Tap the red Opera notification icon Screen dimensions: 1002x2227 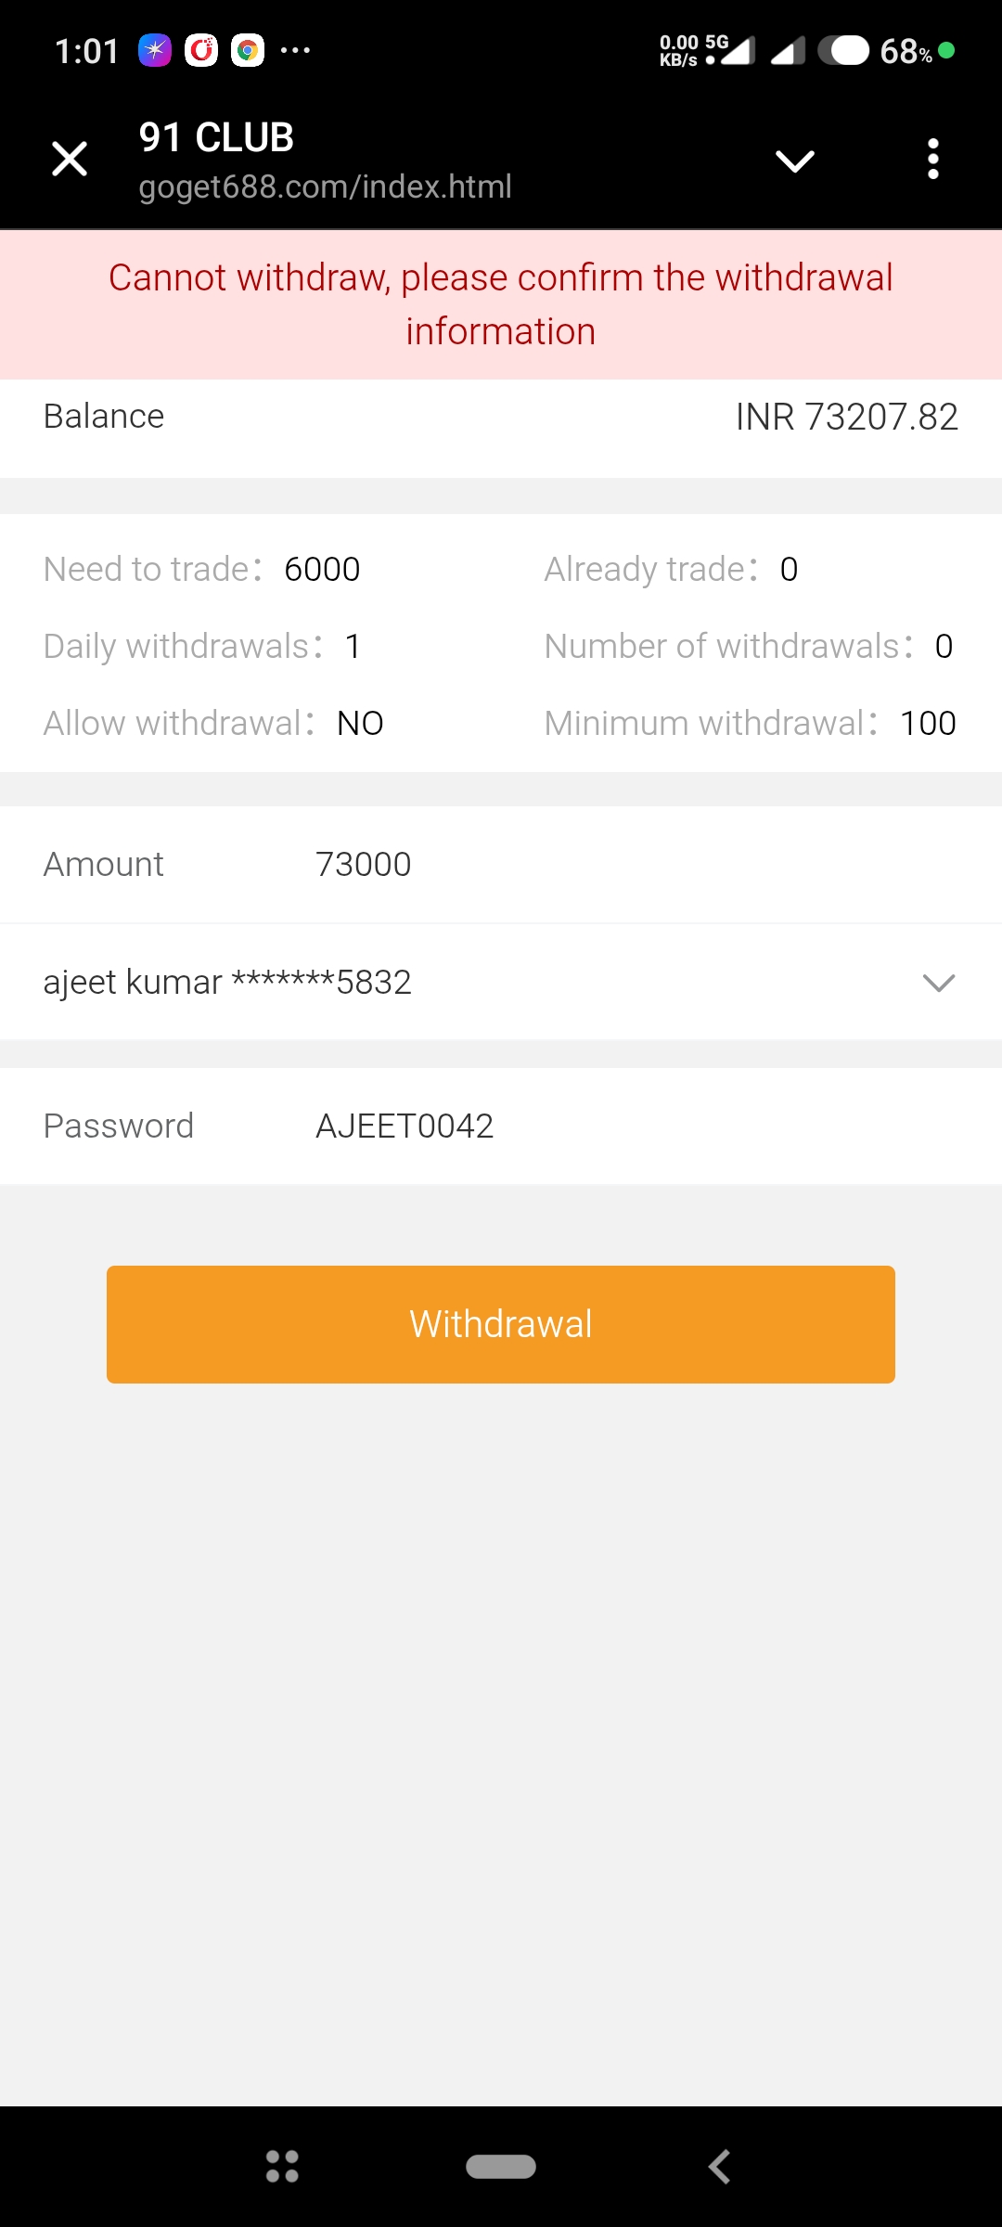click(201, 50)
